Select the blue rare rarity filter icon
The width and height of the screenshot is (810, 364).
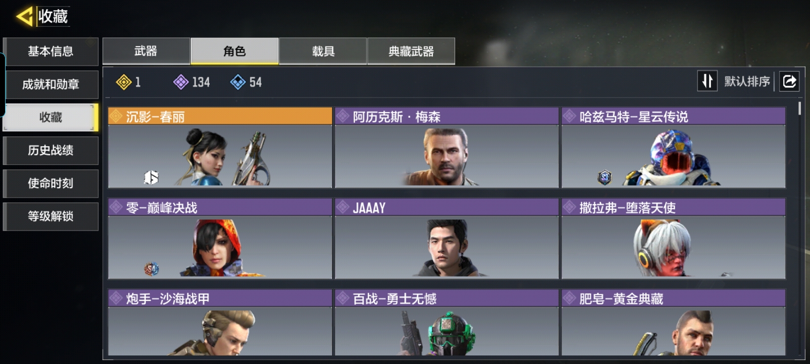[x=238, y=82]
